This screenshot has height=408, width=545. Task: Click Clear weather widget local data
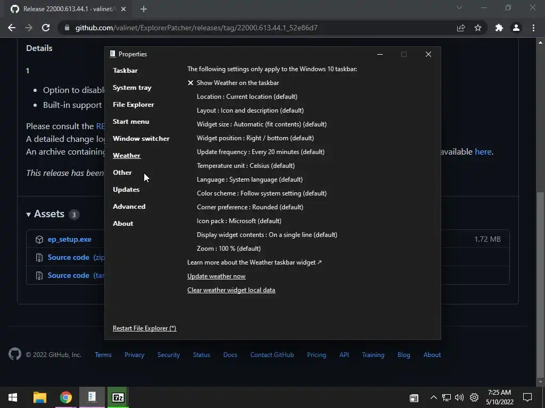click(231, 290)
